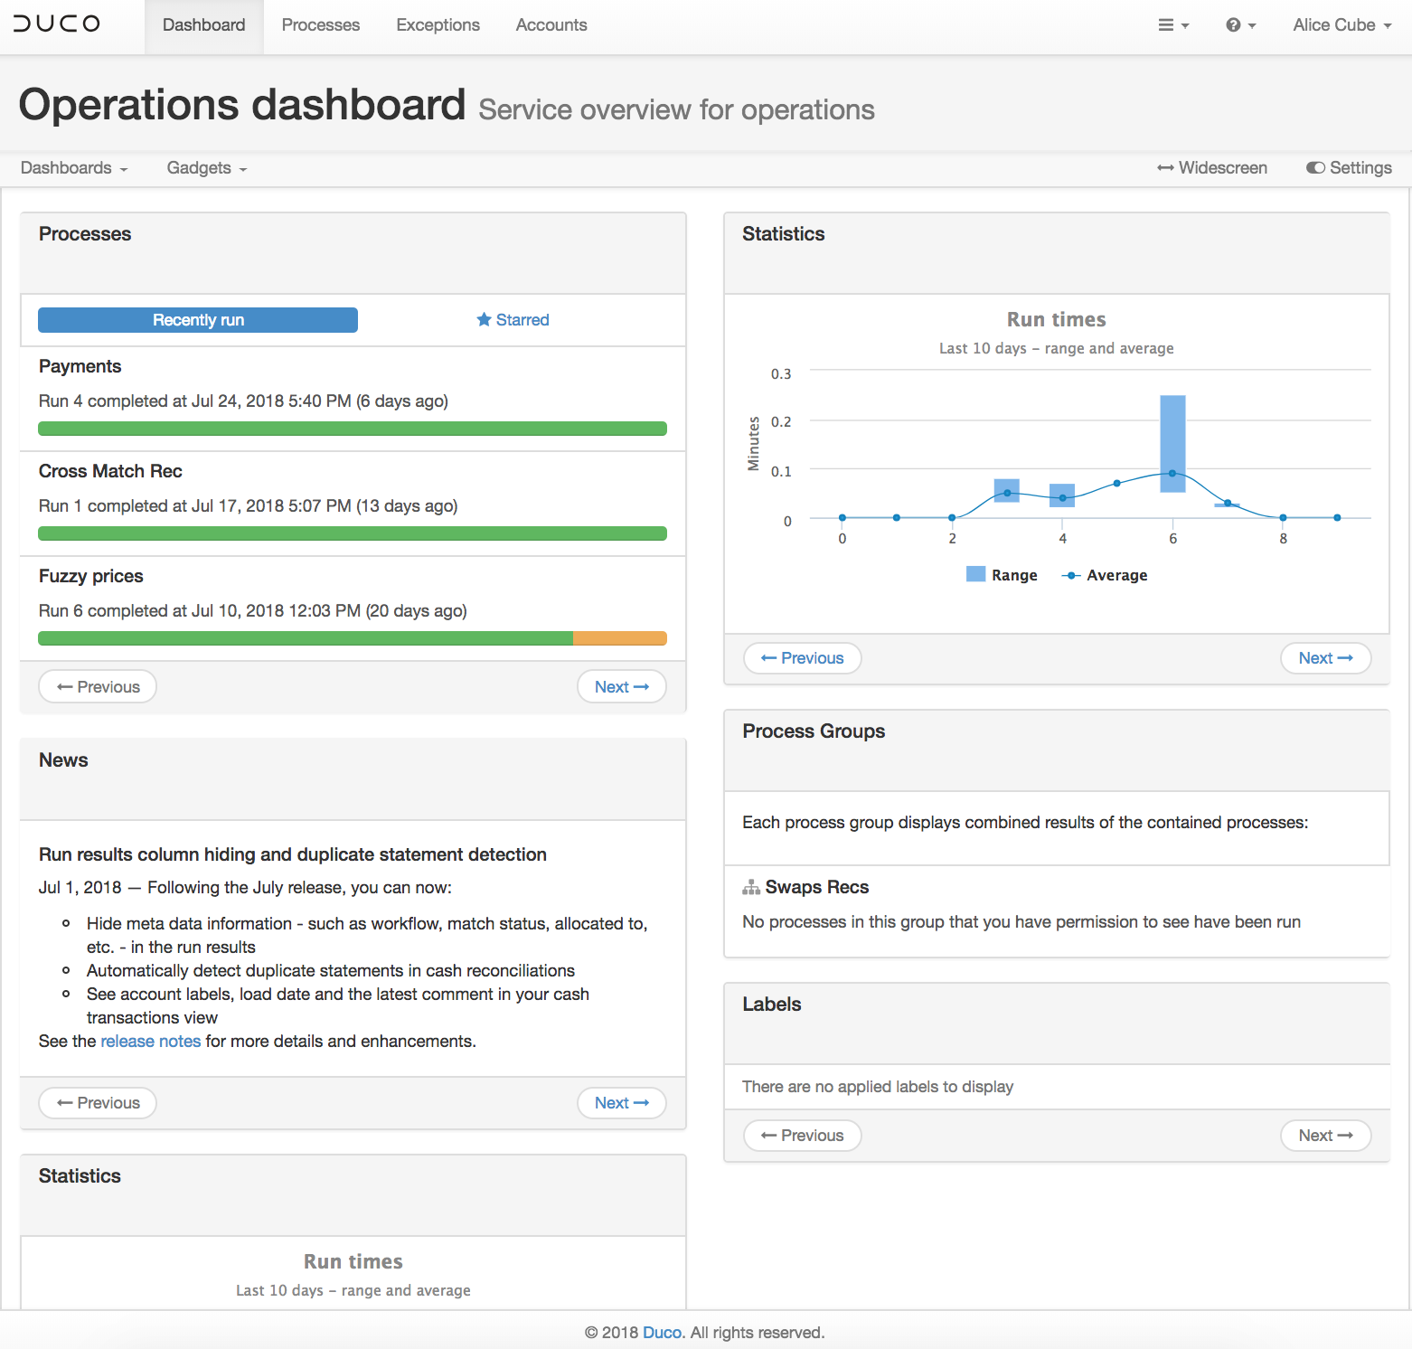
Task: Click the Settings contrast icon
Action: (x=1314, y=167)
